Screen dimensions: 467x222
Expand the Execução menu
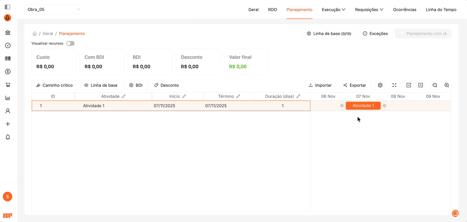[x=333, y=10]
